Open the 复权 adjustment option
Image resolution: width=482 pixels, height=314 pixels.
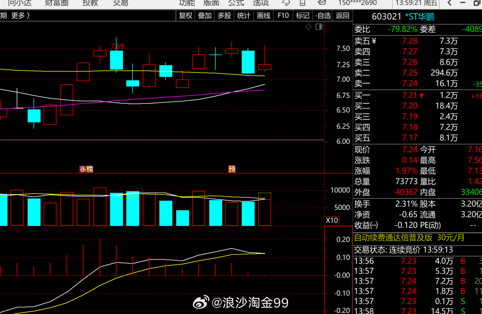tap(186, 16)
